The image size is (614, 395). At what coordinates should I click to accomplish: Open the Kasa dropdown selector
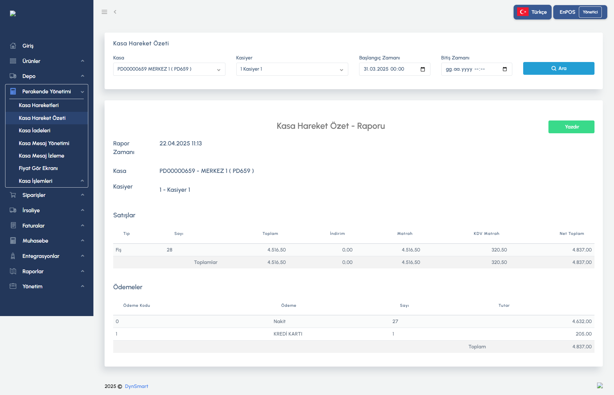(169, 69)
